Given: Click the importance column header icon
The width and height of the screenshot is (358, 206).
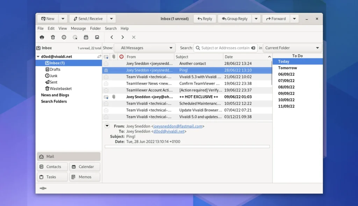Looking at the screenshot, I should point(122,57).
